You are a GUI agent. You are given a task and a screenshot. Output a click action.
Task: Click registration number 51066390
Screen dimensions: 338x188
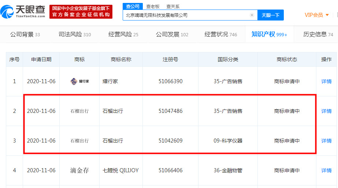coord(171,81)
